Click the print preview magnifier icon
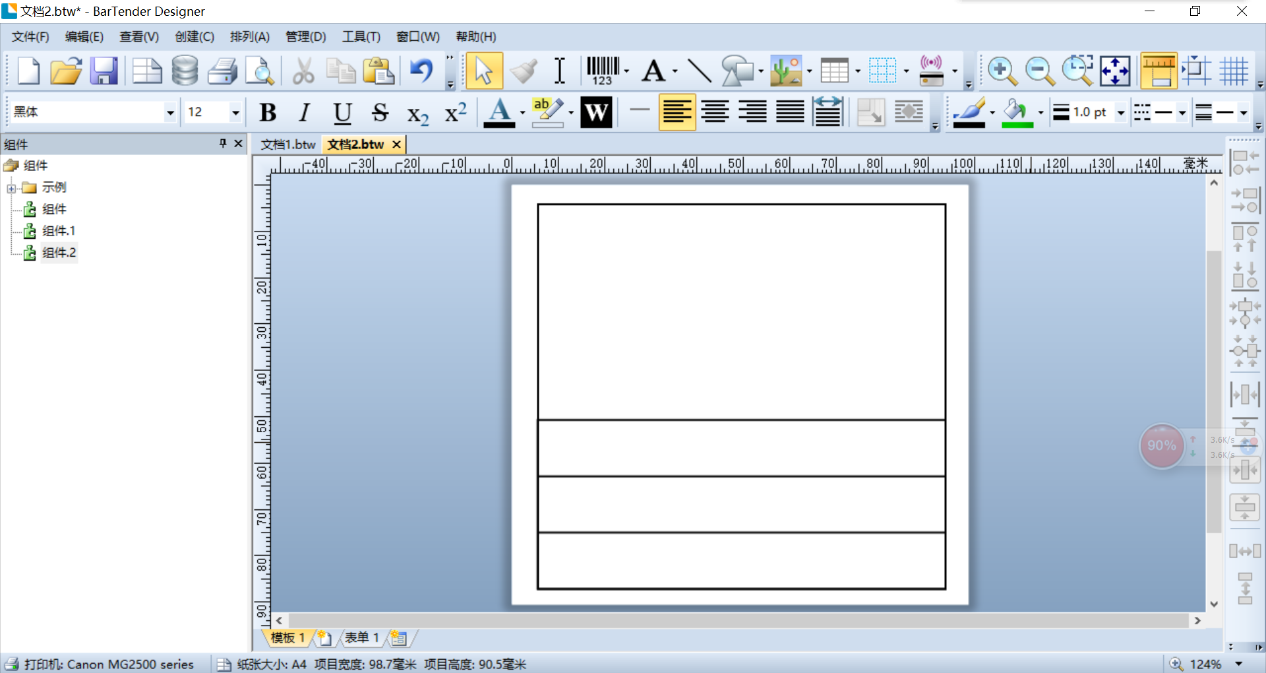 click(x=260, y=71)
